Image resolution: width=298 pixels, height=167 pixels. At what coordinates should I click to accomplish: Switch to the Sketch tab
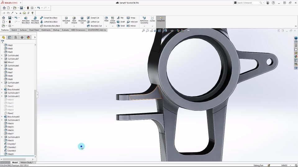point(14,30)
